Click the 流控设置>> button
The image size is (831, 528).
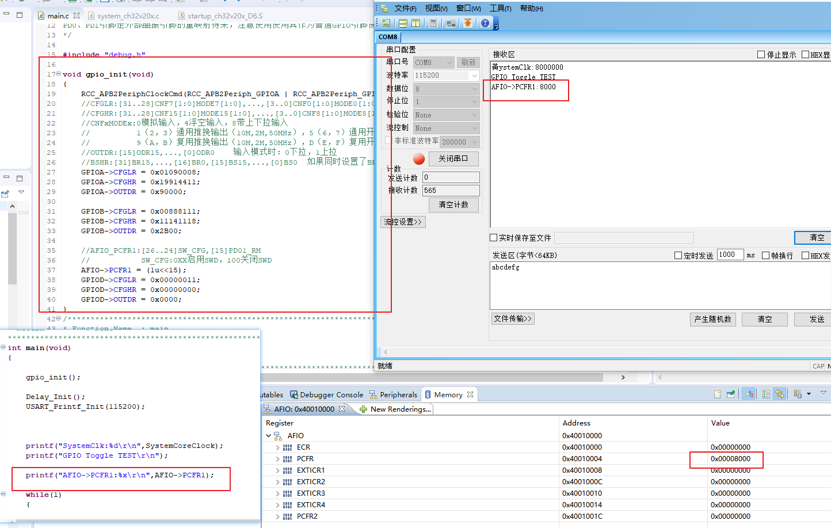[x=403, y=222]
